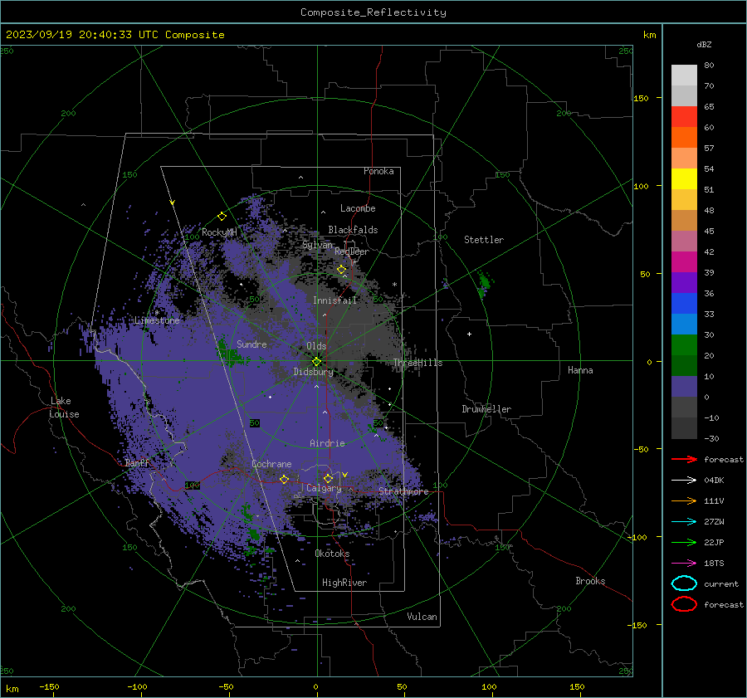Click the Brooks label
747x698 pixels.
pyautogui.click(x=590, y=581)
